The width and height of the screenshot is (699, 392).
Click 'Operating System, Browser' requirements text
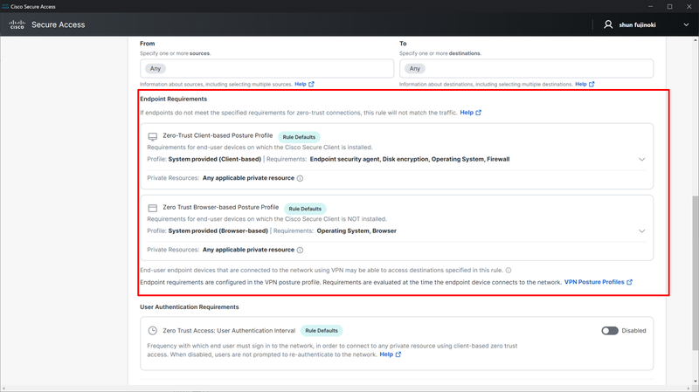(x=356, y=230)
